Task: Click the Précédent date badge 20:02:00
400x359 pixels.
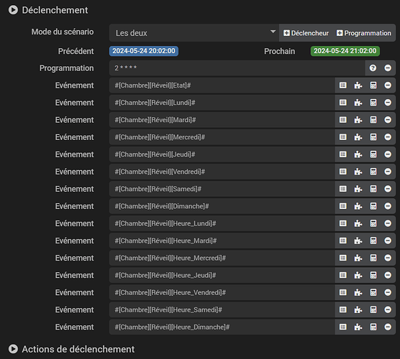Action: [144, 51]
